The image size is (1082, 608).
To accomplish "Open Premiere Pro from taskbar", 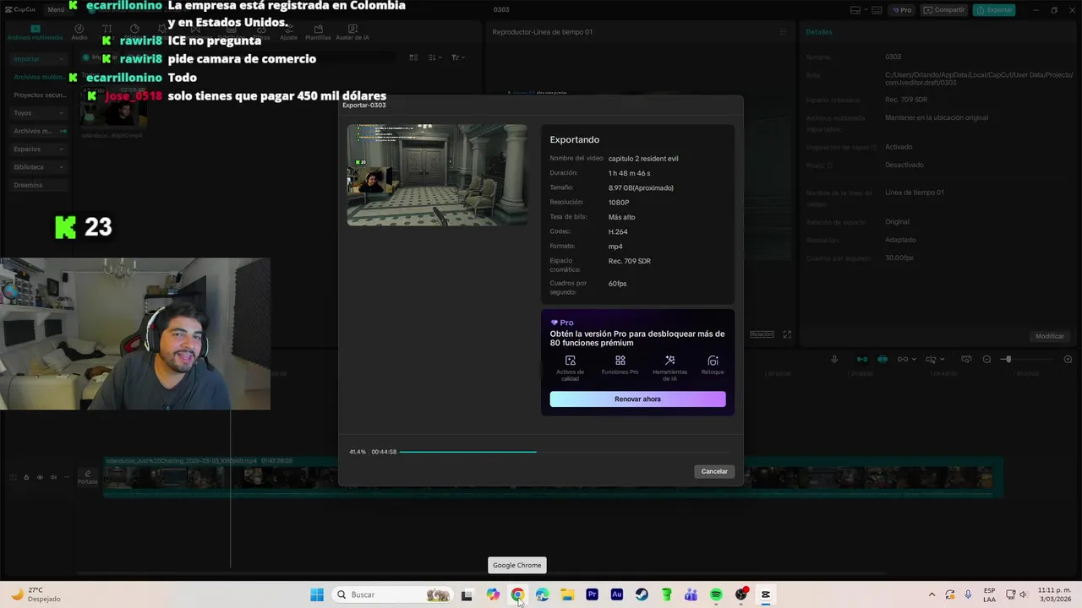I will [x=592, y=594].
